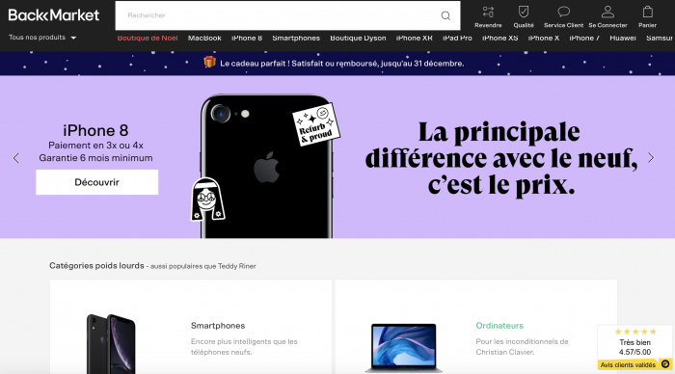The width and height of the screenshot is (675, 374).
Task: Open the Back Market logo homepage
Action: tap(53, 15)
